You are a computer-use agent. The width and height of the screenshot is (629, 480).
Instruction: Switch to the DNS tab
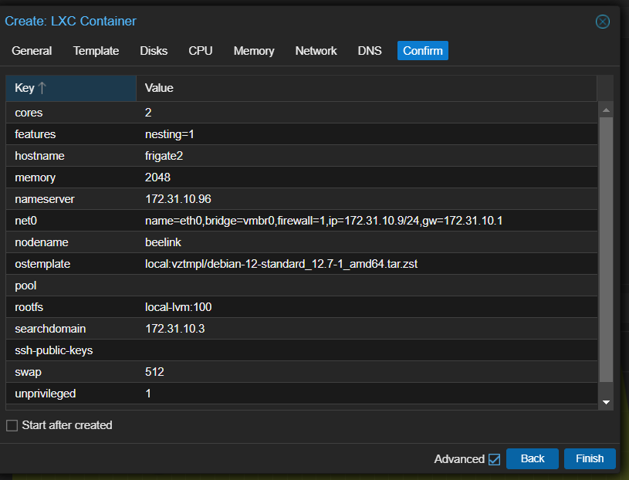pos(370,51)
